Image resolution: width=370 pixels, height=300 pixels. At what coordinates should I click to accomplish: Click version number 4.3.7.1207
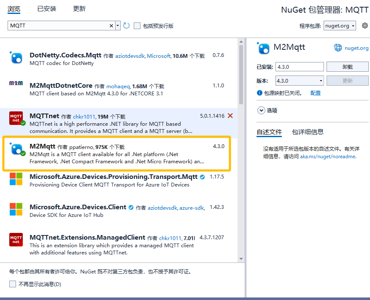pos(212,238)
